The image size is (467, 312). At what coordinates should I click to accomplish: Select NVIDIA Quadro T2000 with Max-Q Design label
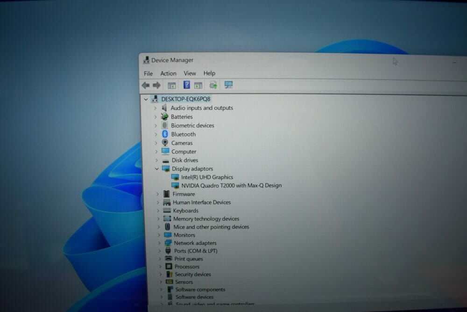coord(232,186)
